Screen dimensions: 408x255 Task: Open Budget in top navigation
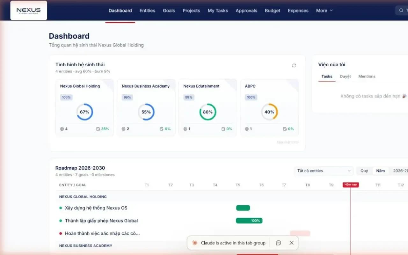click(x=273, y=11)
